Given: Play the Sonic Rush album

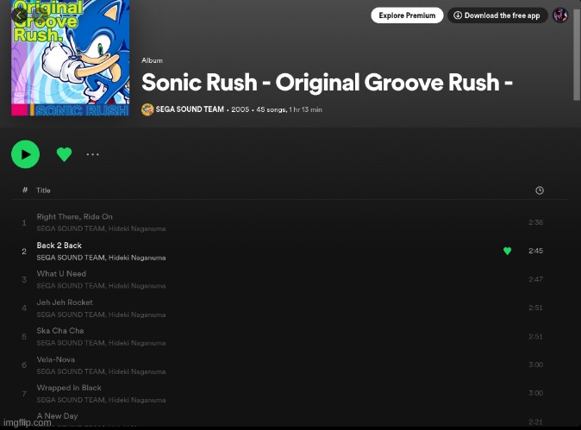Looking at the screenshot, I should point(25,154).
